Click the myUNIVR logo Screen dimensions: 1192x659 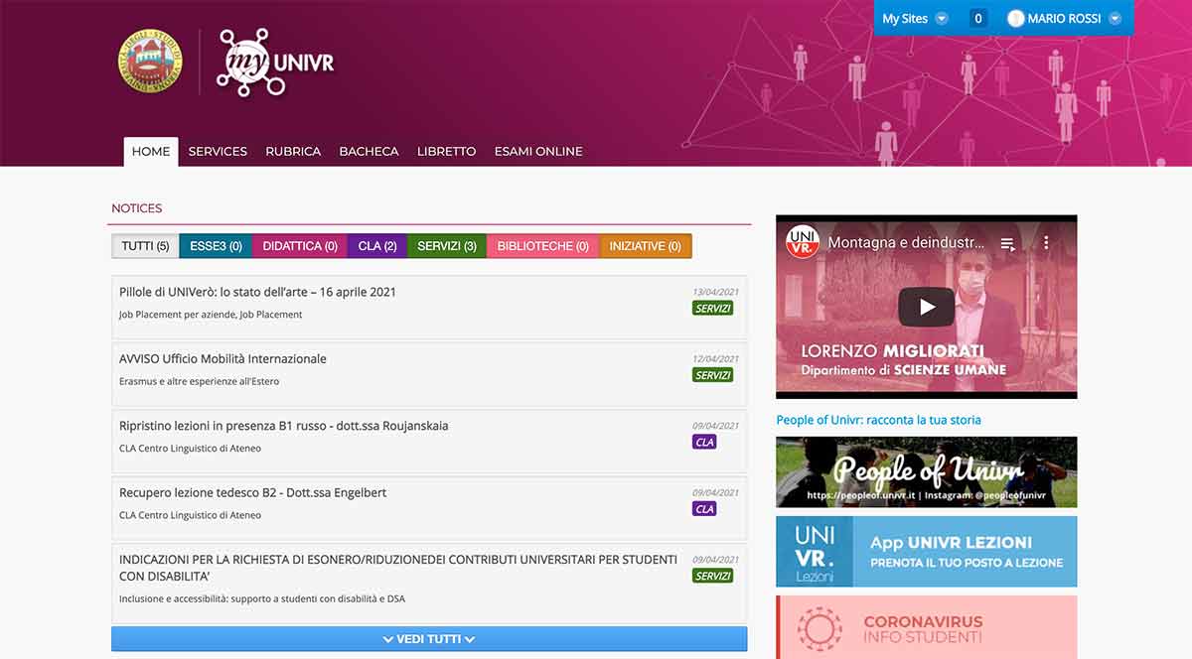[x=275, y=62]
